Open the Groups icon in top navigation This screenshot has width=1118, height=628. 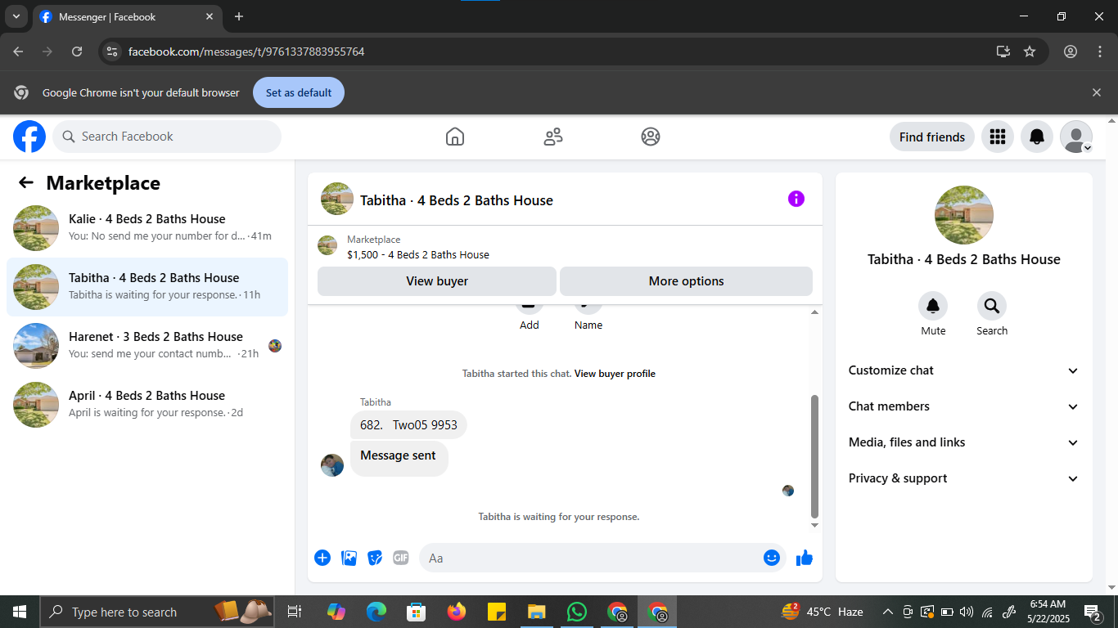coord(651,137)
